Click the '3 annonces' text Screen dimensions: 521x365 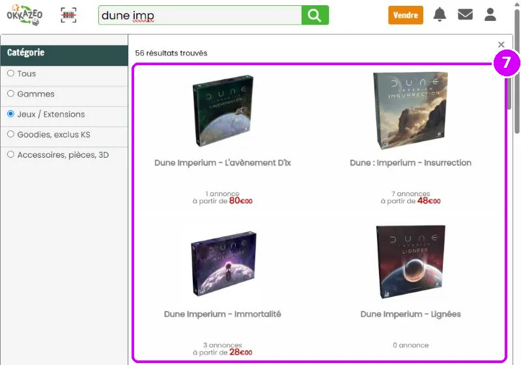pos(223,345)
